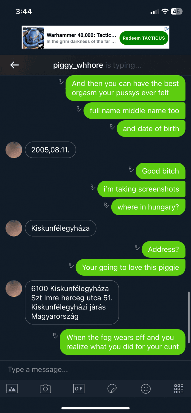
Task: Tap the read receipt icon beside 'Good bitch'
Action: [131, 170]
